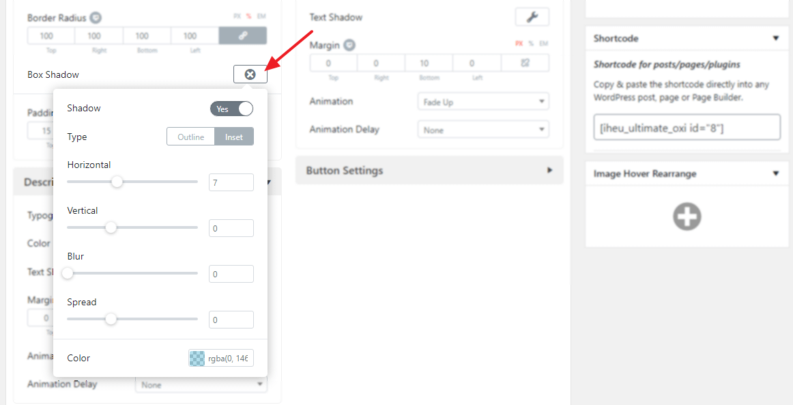Collapse the Shortcode panel arrow
This screenshot has height=405, width=793.
click(775, 38)
